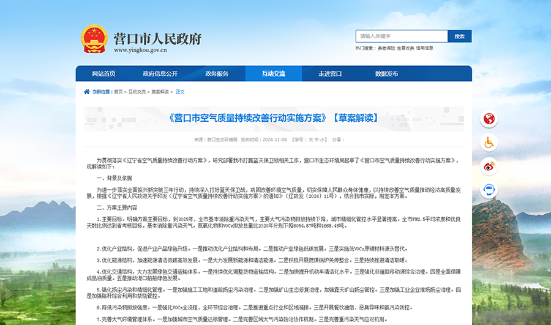This screenshot has height=325, width=551.
Task: Click the 养老保险 hot search link
Action: tap(386, 48)
